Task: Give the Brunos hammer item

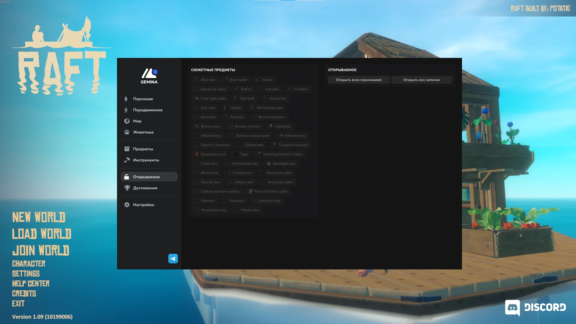Action: click(268, 117)
